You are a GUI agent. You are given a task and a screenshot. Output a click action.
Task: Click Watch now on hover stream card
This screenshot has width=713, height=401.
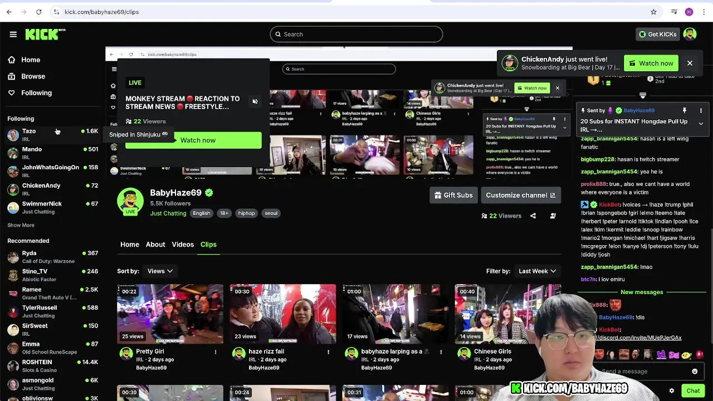(193, 140)
